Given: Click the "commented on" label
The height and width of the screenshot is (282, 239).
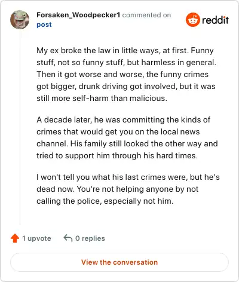Looking at the screenshot, I should click(x=146, y=15).
